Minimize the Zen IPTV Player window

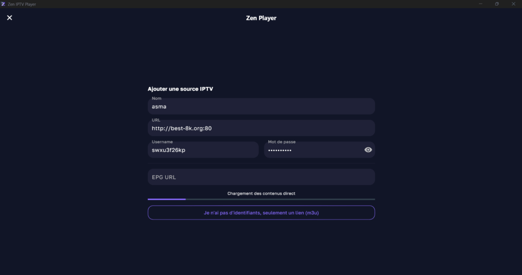click(x=481, y=4)
